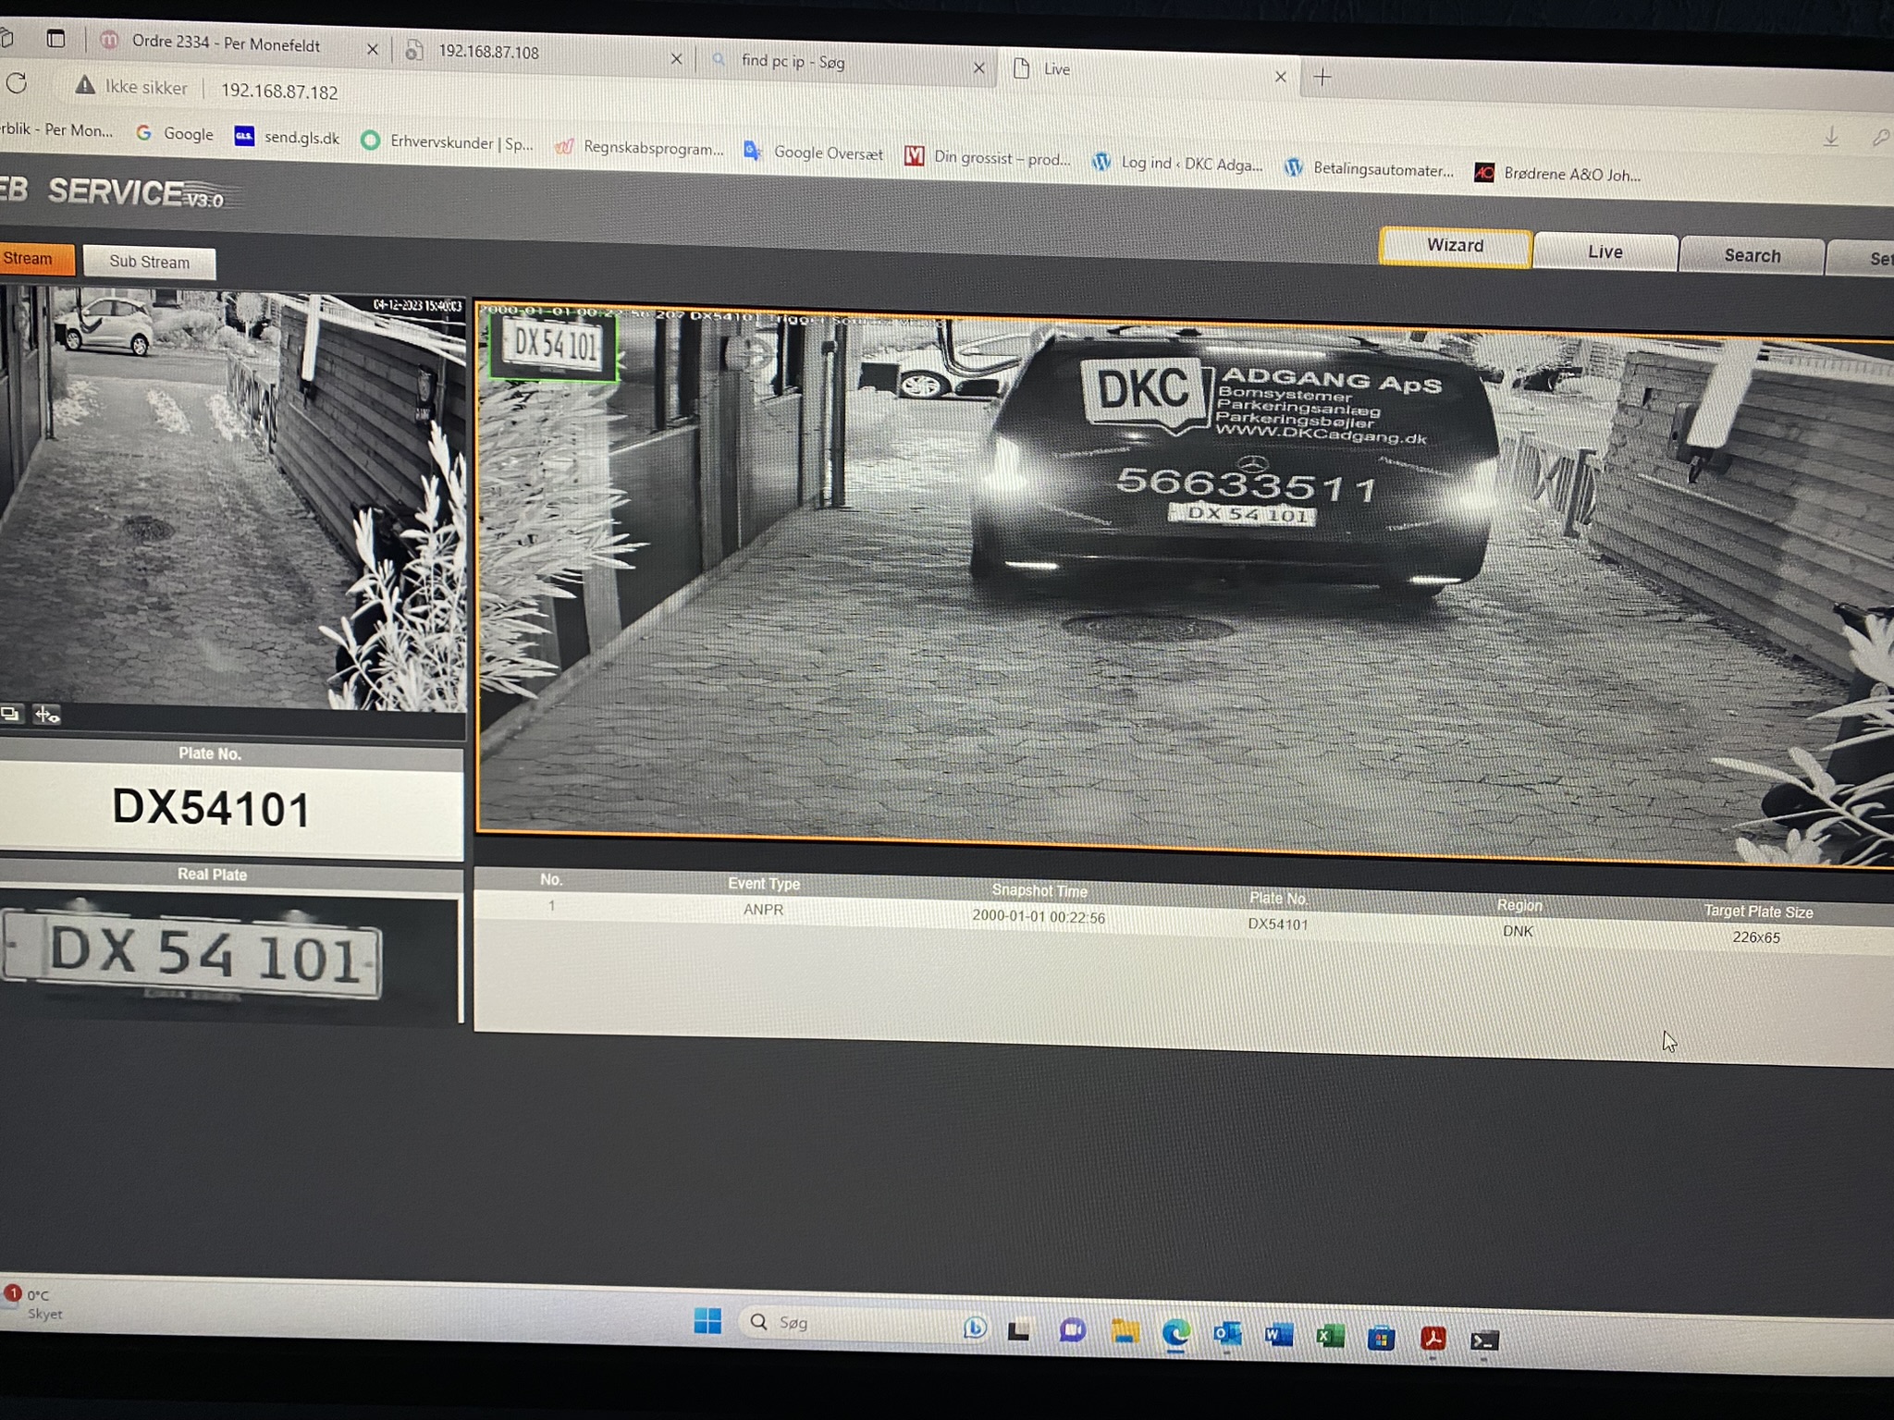1894x1420 pixels.
Task: Click the 'Ikke sikker' warning icon
Action: click(x=85, y=86)
